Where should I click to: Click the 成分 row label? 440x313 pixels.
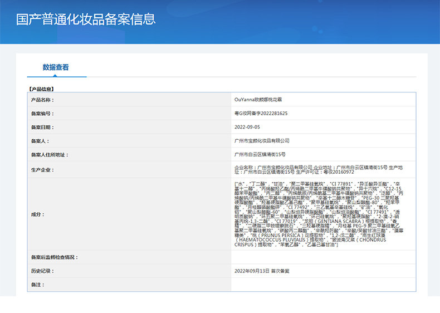click(38, 214)
